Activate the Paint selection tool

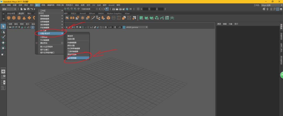tap(3, 37)
